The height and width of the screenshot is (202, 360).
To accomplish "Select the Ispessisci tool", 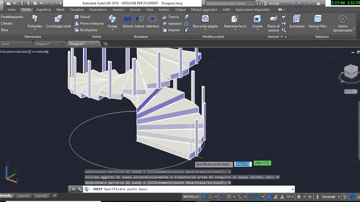I will (x=172, y=24).
